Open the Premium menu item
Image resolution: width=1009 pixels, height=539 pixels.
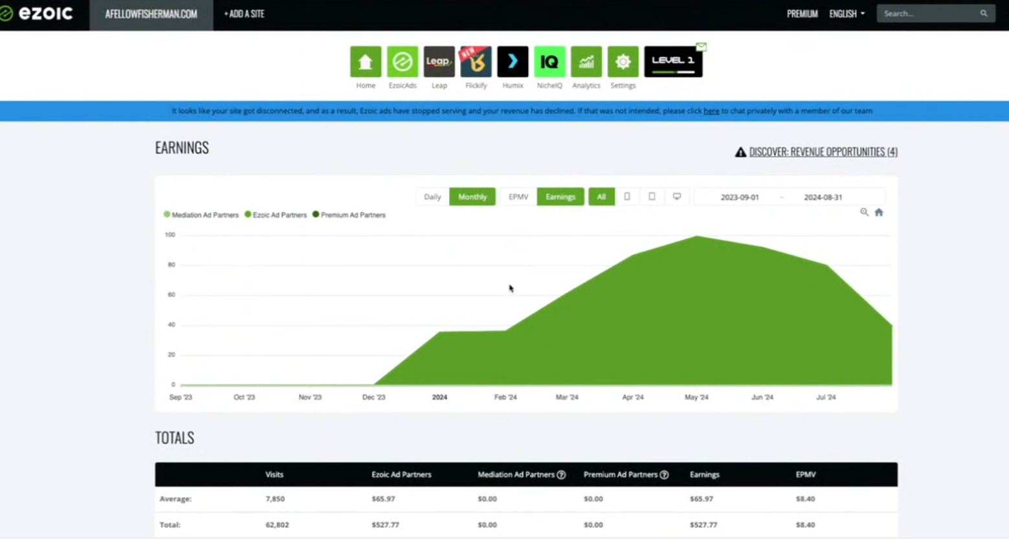click(x=803, y=14)
